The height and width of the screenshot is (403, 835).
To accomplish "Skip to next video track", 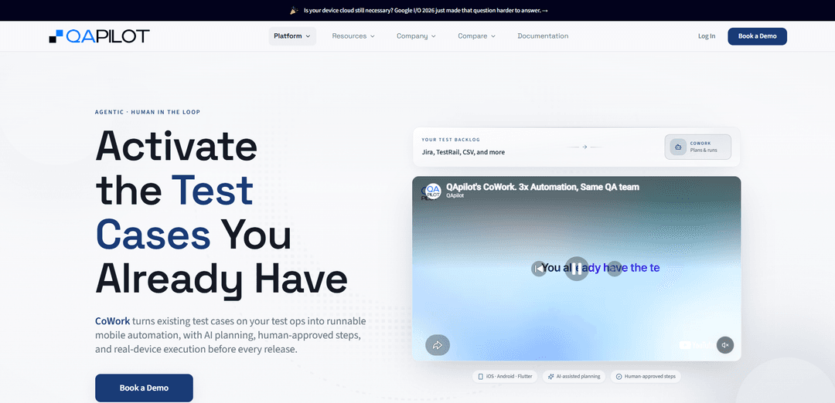I will coord(614,269).
